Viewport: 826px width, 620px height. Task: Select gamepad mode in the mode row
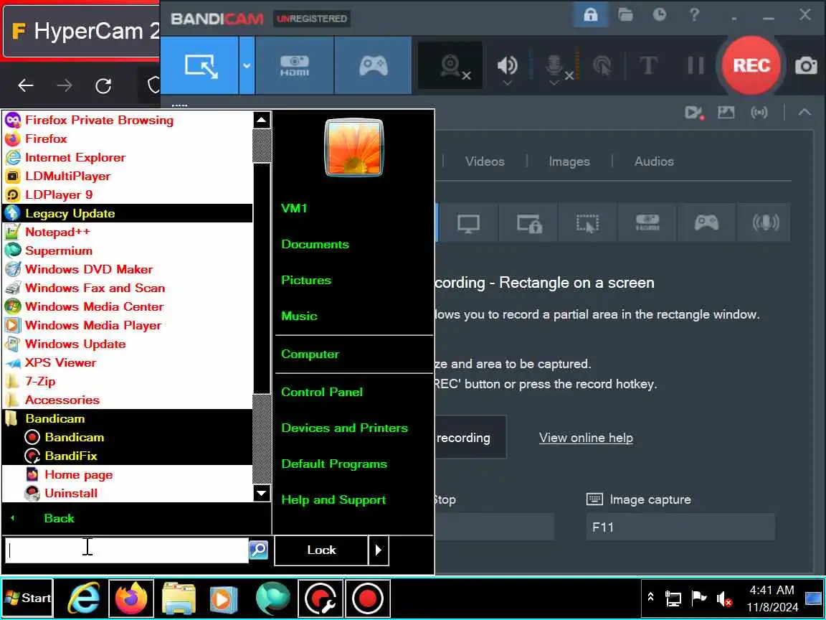pyautogui.click(x=706, y=222)
